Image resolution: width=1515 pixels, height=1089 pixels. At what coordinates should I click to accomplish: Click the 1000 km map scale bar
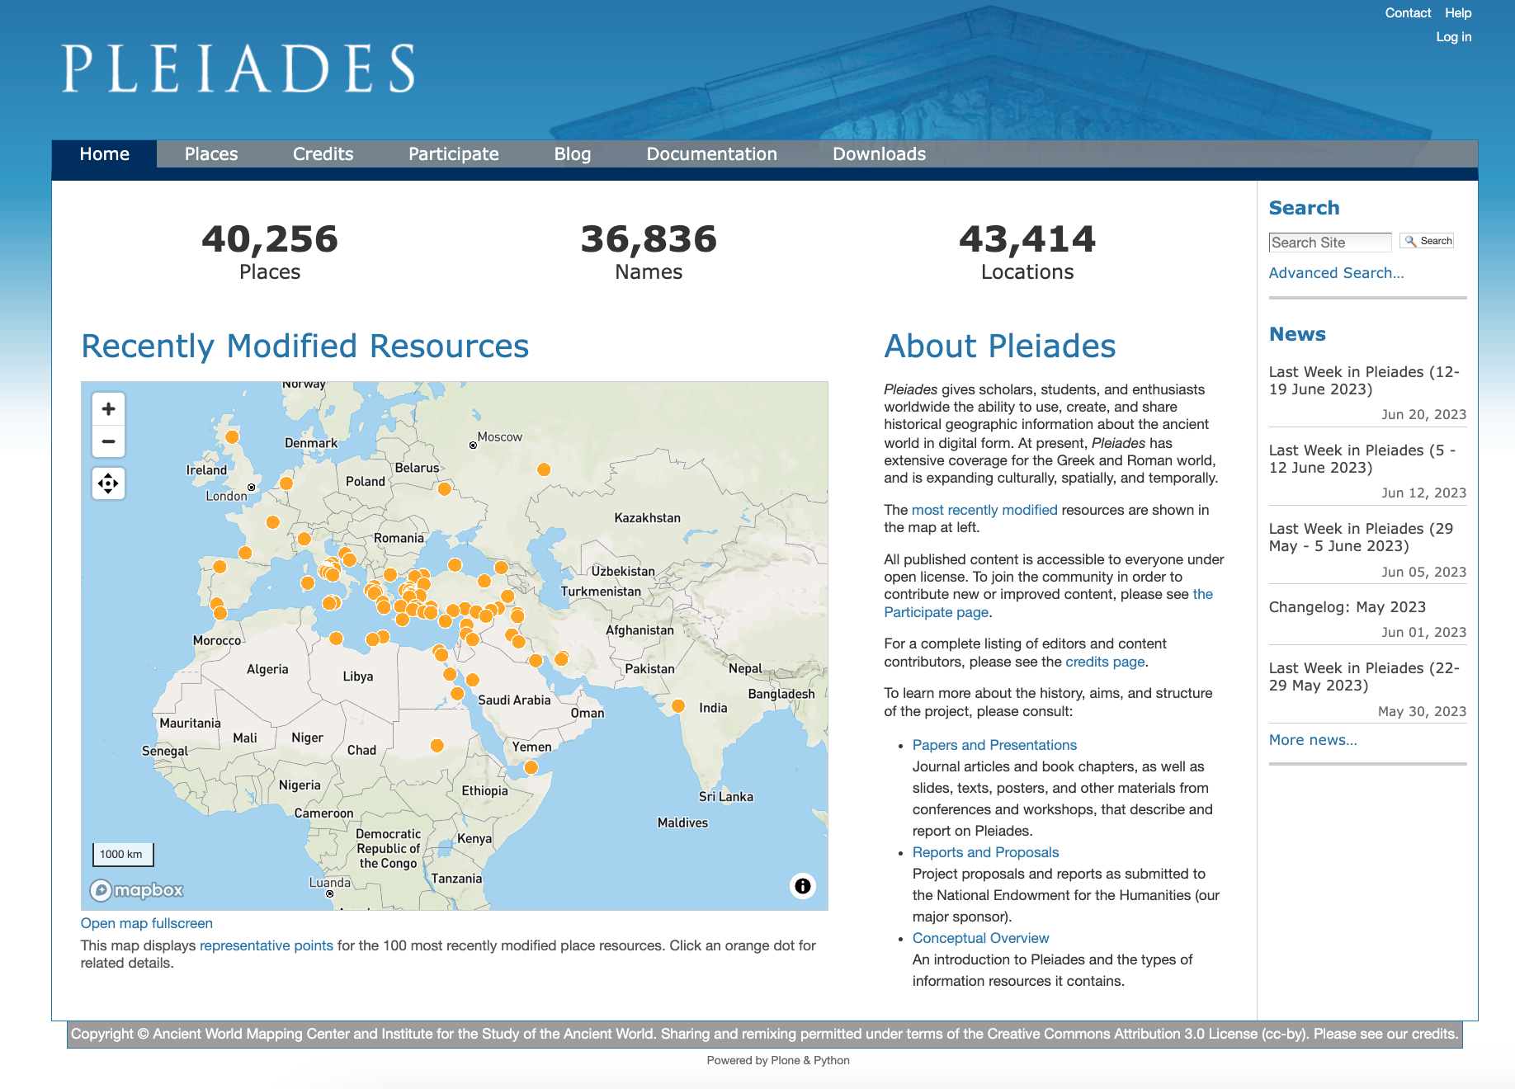[123, 854]
